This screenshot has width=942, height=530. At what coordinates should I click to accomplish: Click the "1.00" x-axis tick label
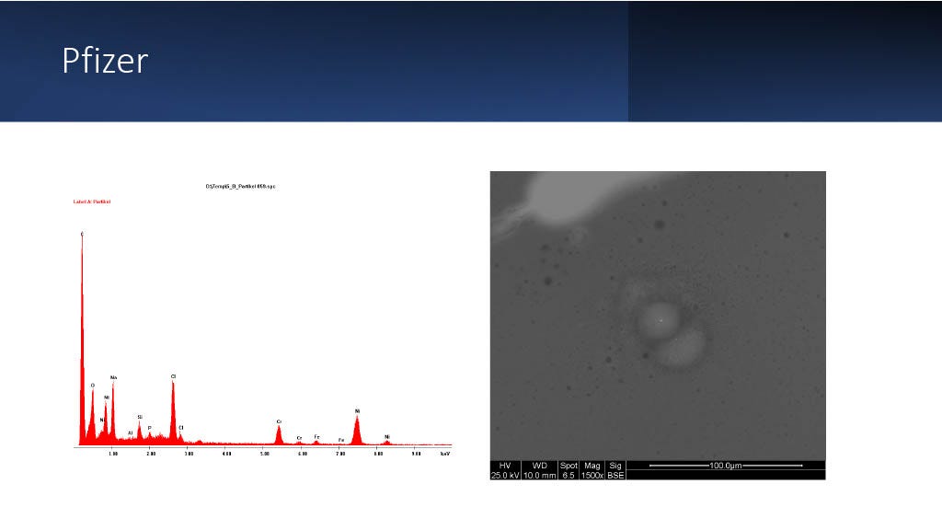[x=113, y=454]
